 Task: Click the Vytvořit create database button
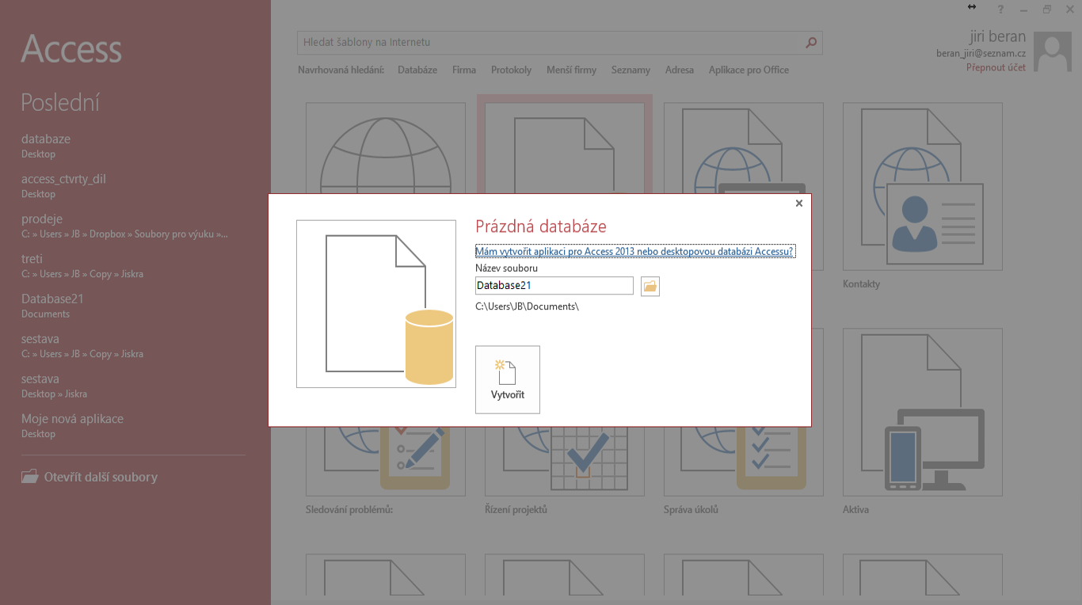point(508,379)
